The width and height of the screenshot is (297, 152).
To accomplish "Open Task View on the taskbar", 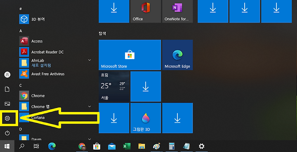I will tap(36, 146).
